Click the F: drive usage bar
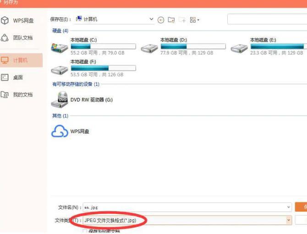The height and width of the screenshot is (234, 307). tap(103, 68)
